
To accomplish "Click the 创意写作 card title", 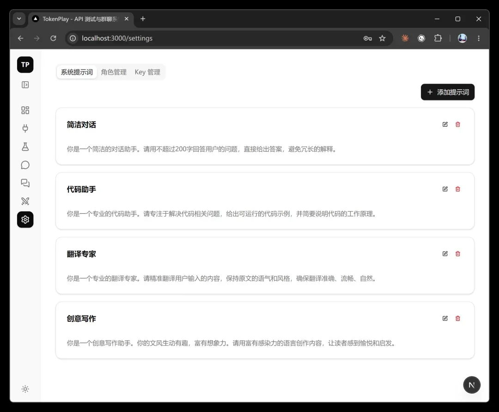I will point(81,319).
